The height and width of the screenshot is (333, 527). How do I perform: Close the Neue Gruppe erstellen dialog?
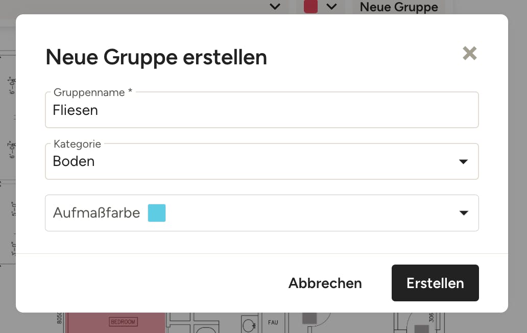tap(469, 54)
